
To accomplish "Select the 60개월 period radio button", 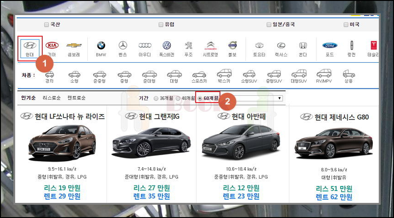I will pos(200,98).
